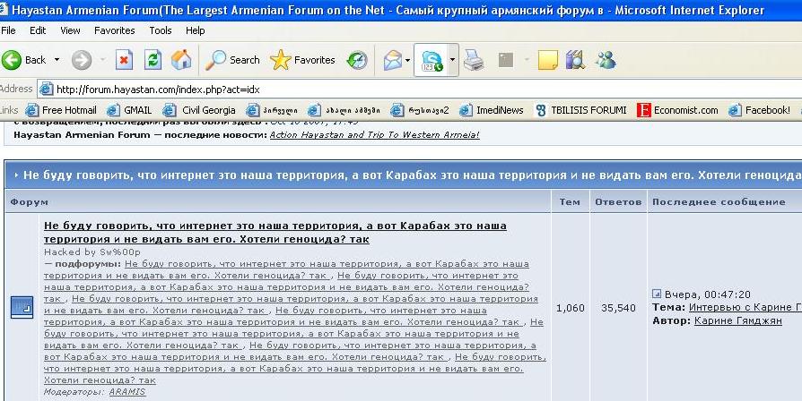Print the page with printer icon
The width and height of the screenshot is (802, 401).
474,60
